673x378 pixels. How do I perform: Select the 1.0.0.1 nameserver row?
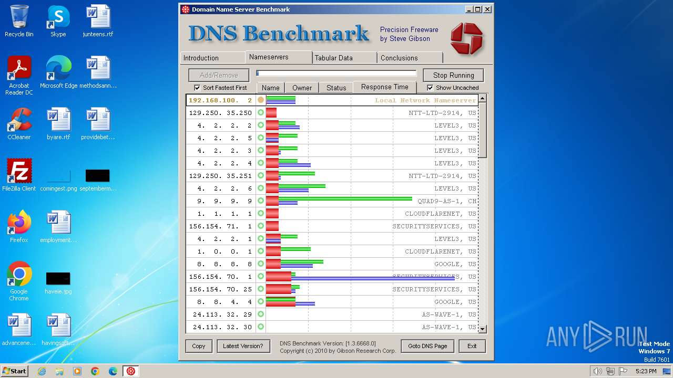pos(332,251)
